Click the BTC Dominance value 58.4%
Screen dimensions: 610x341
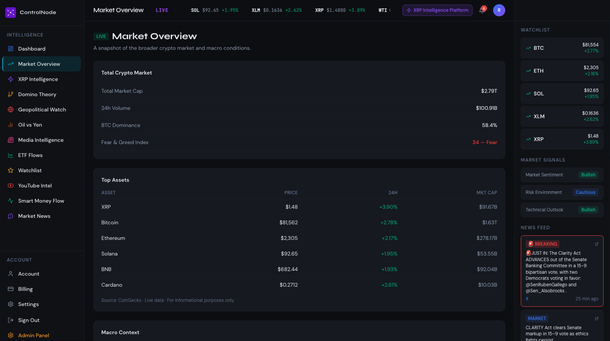[490, 125]
